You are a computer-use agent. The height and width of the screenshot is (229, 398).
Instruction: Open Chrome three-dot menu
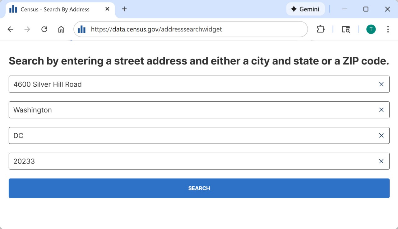click(x=388, y=29)
